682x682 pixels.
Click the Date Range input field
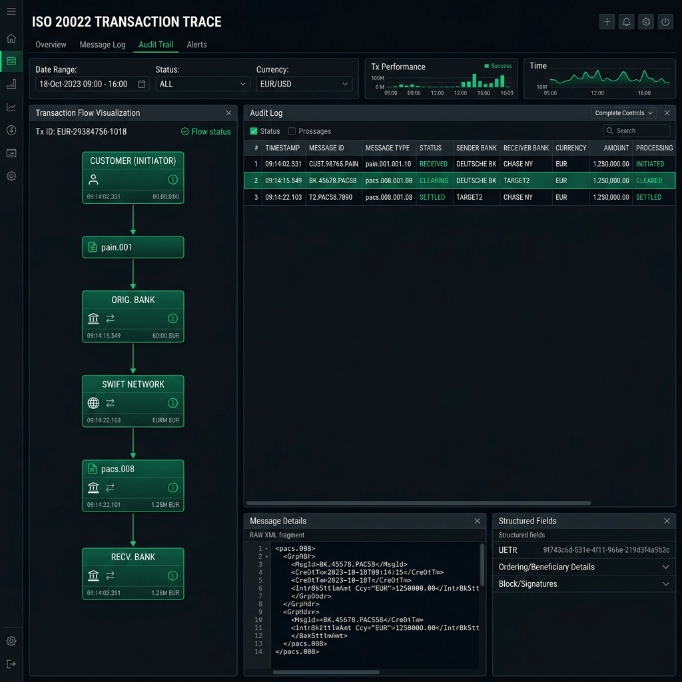click(x=92, y=84)
